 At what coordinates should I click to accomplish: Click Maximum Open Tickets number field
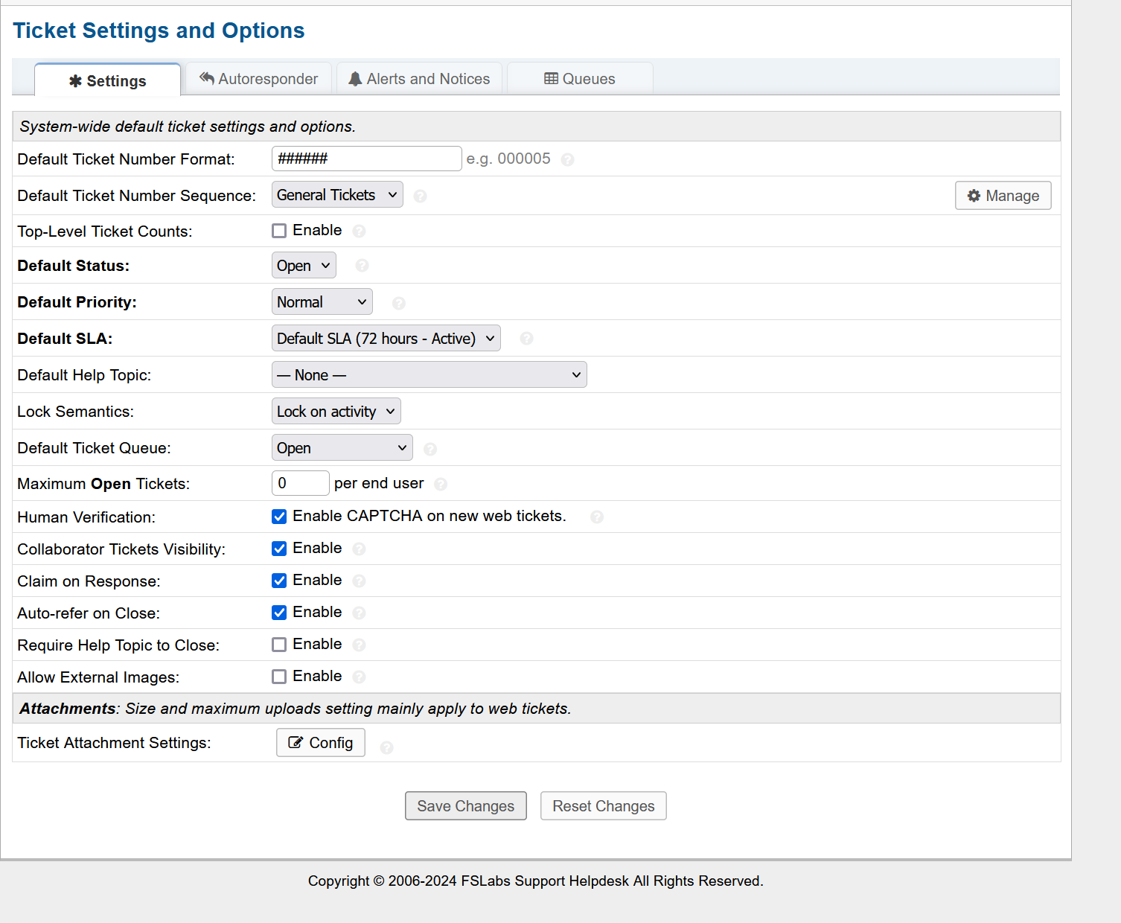[301, 483]
